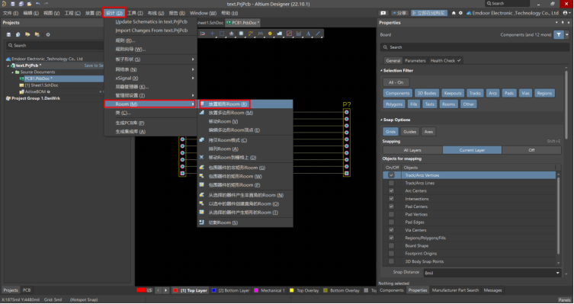Click the place line icon in PCB active bar
The height and width of the screenshot is (304, 574).
click(318, 34)
